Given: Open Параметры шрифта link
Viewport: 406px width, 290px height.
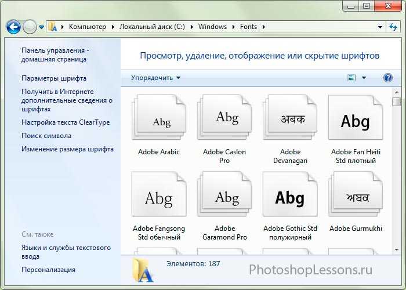Looking at the screenshot, I should [x=54, y=78].
